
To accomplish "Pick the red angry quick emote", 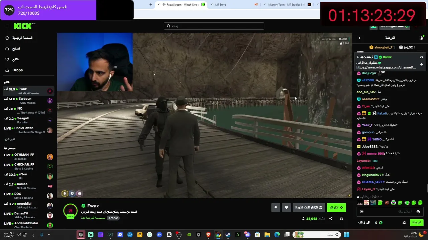I will click(387, 203).
